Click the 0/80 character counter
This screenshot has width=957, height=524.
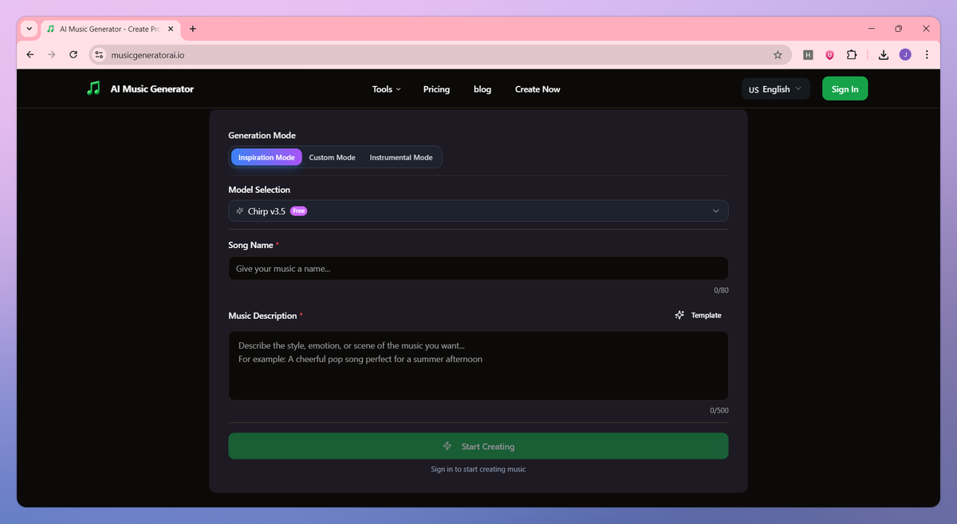pos(721,290)
